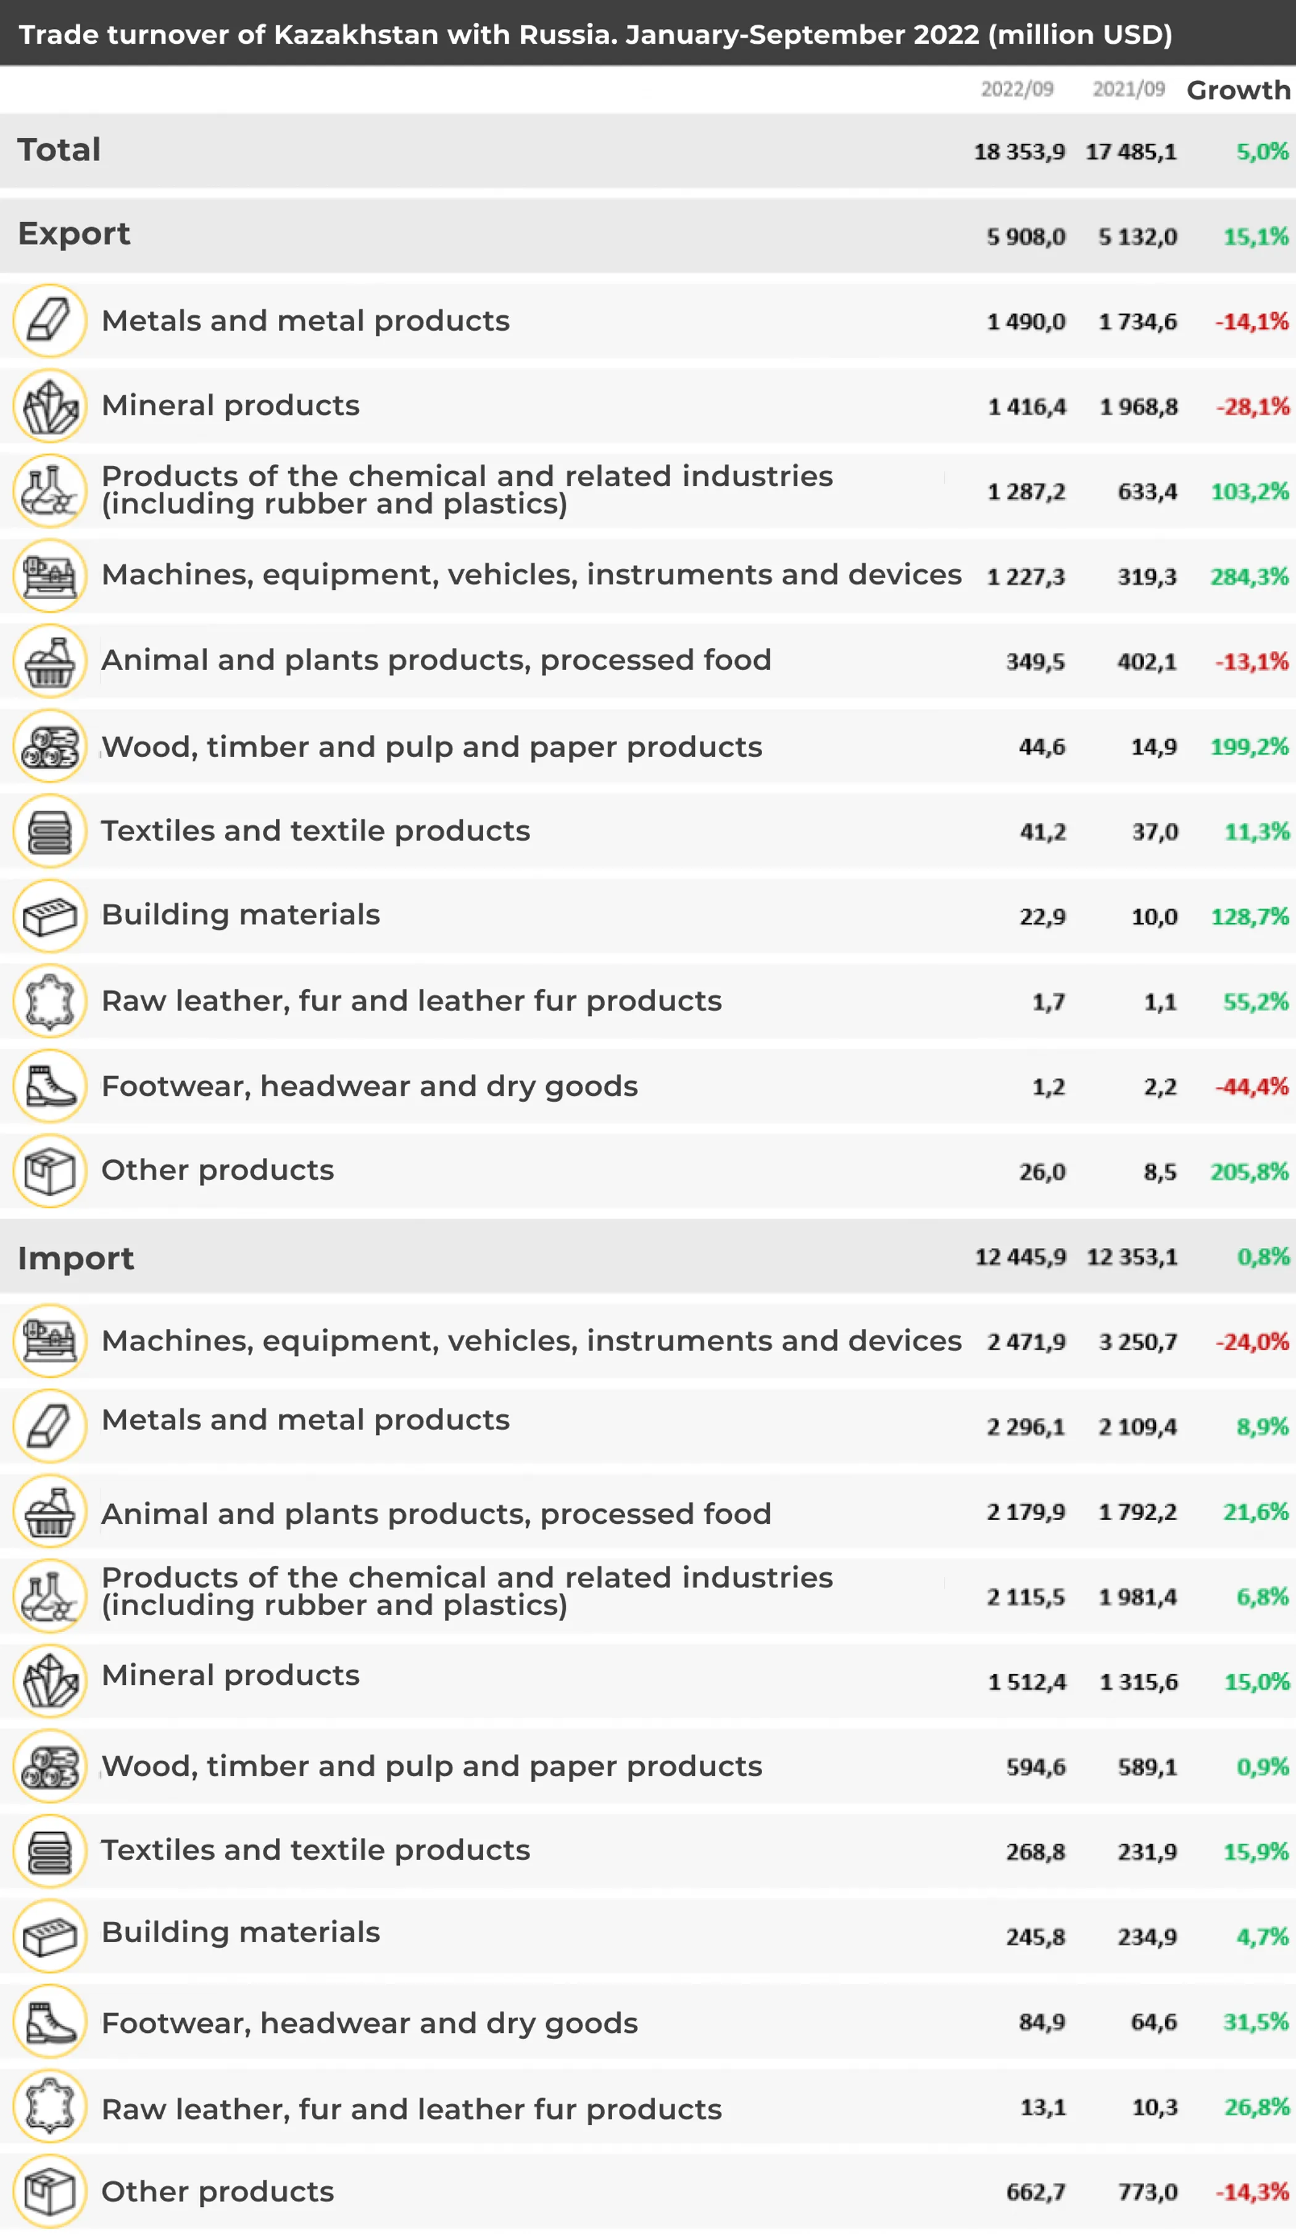This screenshot has width=1296, height=2234.
Task: Click the 2022/09 column header
Action: [x=1016, y=89]
